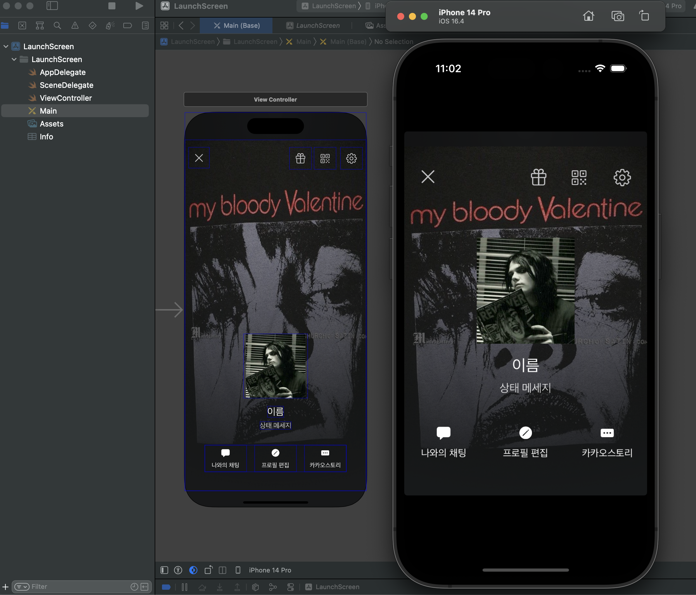Screen dimensions: 696x595
Task: Open accessibility settings in canvas bar
Action: [178, 570]
